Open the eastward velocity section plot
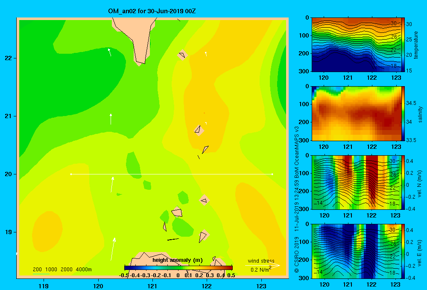 point(357,251)
